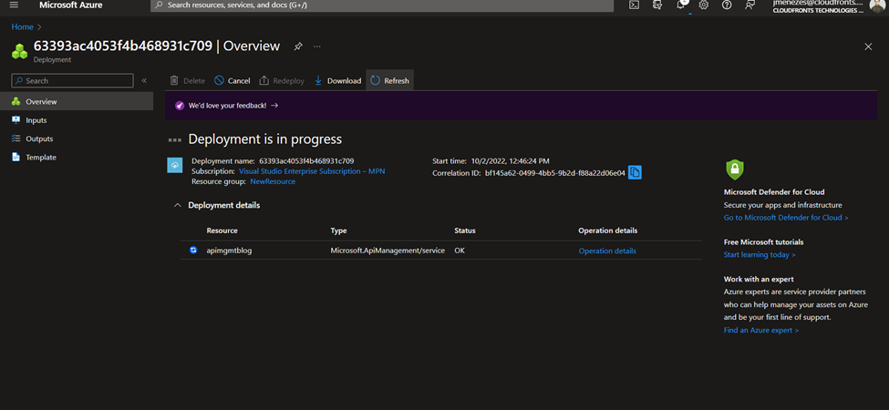Click the Microsoft Defender shield icon
Viewport: 889px width, 410px height.
point(734,169)
